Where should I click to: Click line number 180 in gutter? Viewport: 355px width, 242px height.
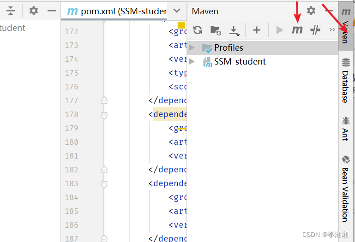pyautogui.click(x=71, y=142)
